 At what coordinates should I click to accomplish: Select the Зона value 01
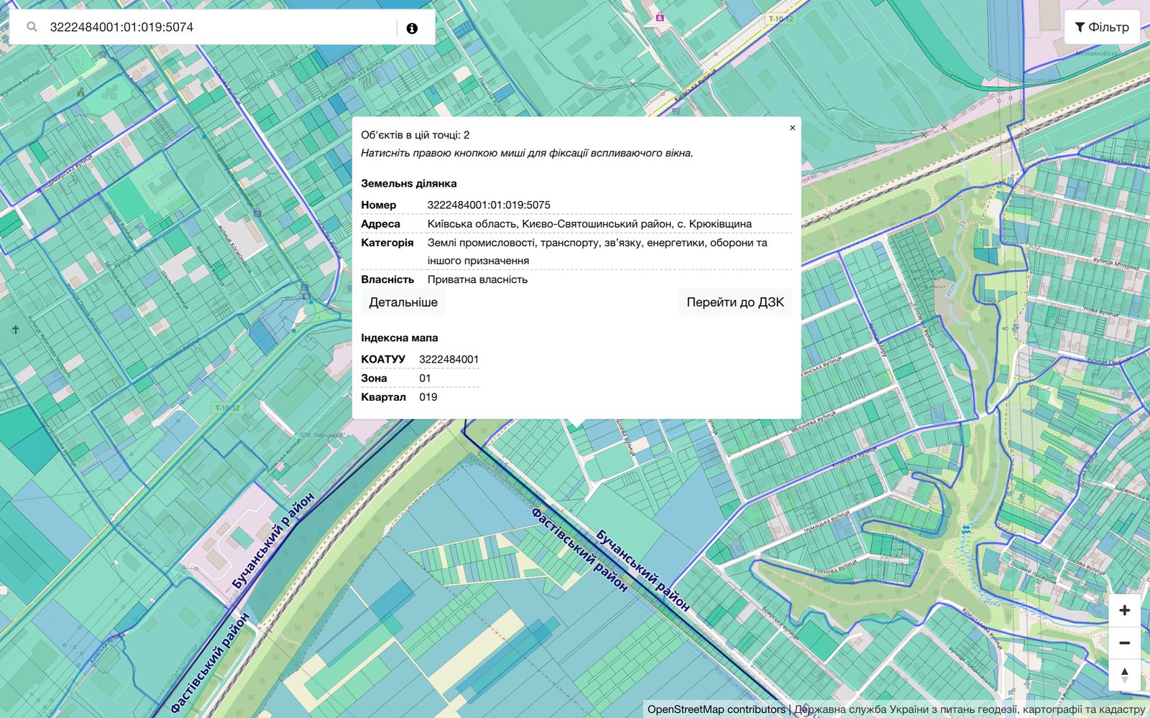click(x=425, y=378)
